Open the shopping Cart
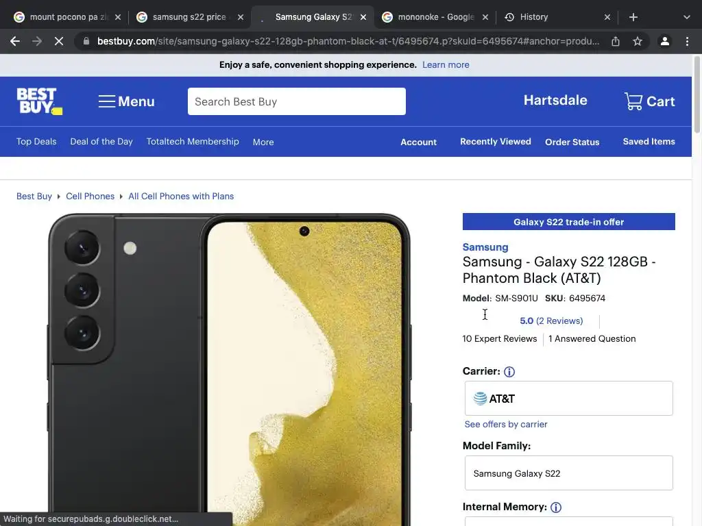This screenshot has width=702, height=526. 649,101
